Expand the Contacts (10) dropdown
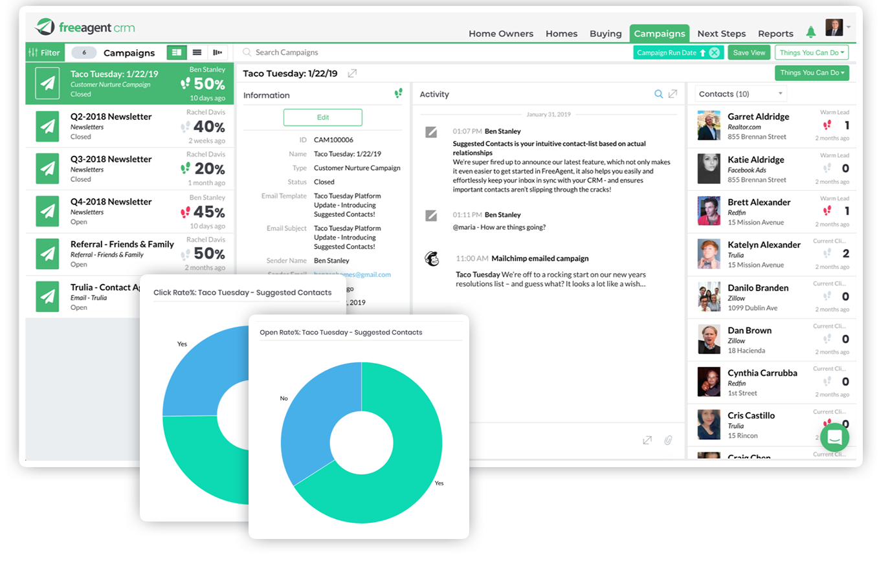This screenshot has width=879, height=561. click(740, 94)
